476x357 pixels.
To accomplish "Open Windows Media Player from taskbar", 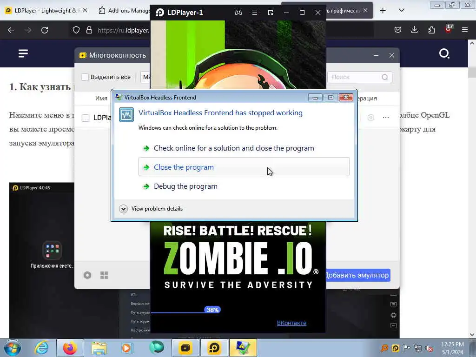I will pos(127,348).
